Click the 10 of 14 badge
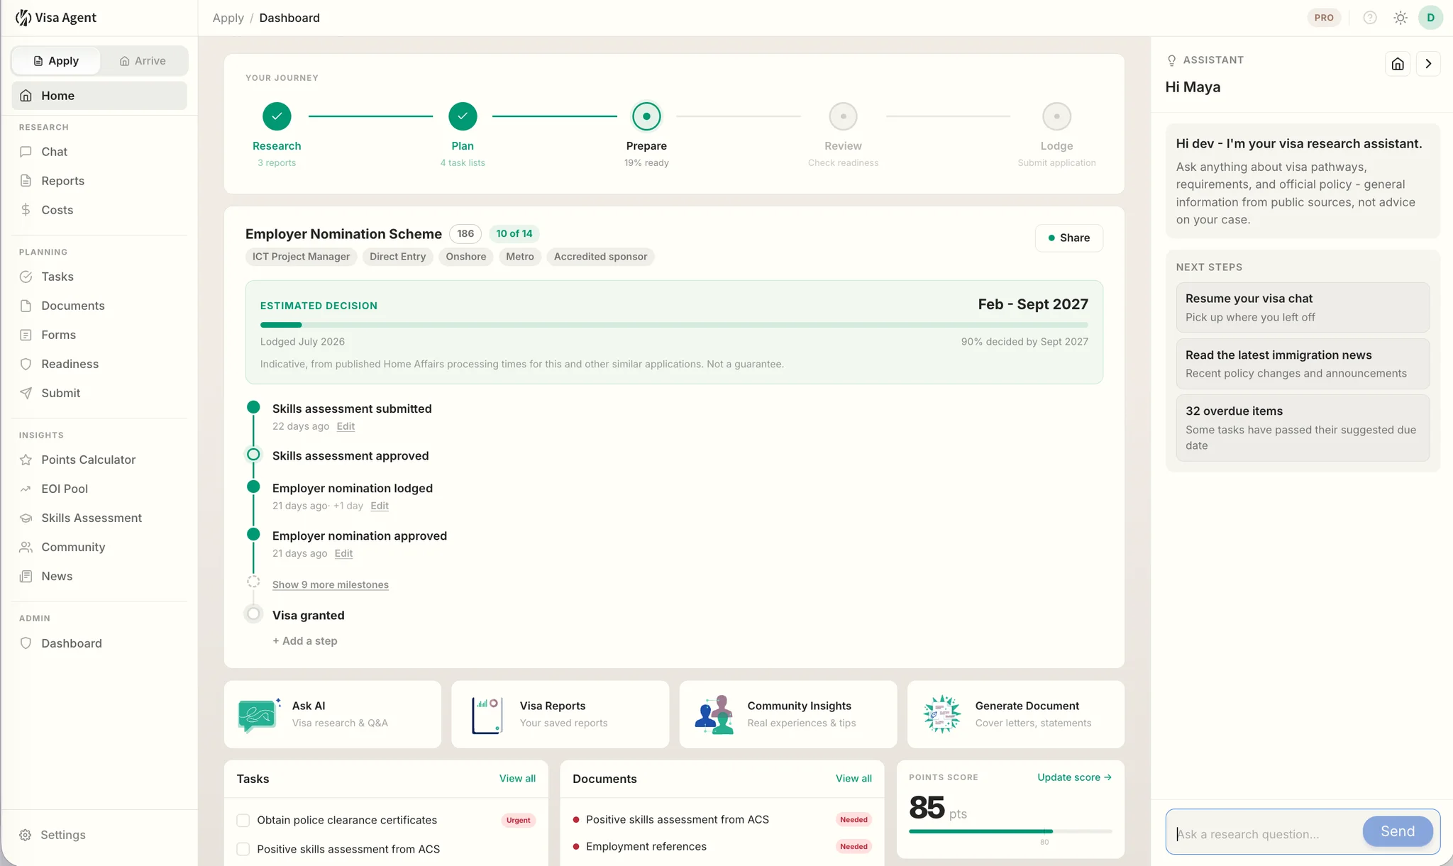Image resolution: width=1453 pixels, height=866 pixels. 514,234
